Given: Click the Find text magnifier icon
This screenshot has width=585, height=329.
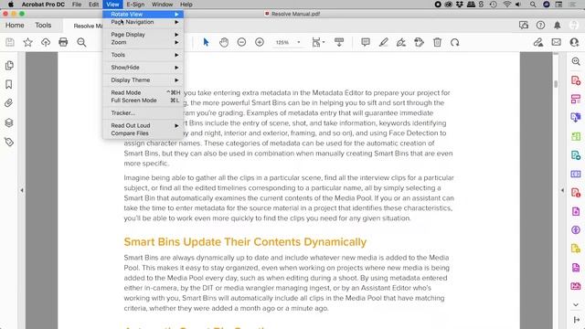Looking at the screenshot, I should click(x=81, y=42).
